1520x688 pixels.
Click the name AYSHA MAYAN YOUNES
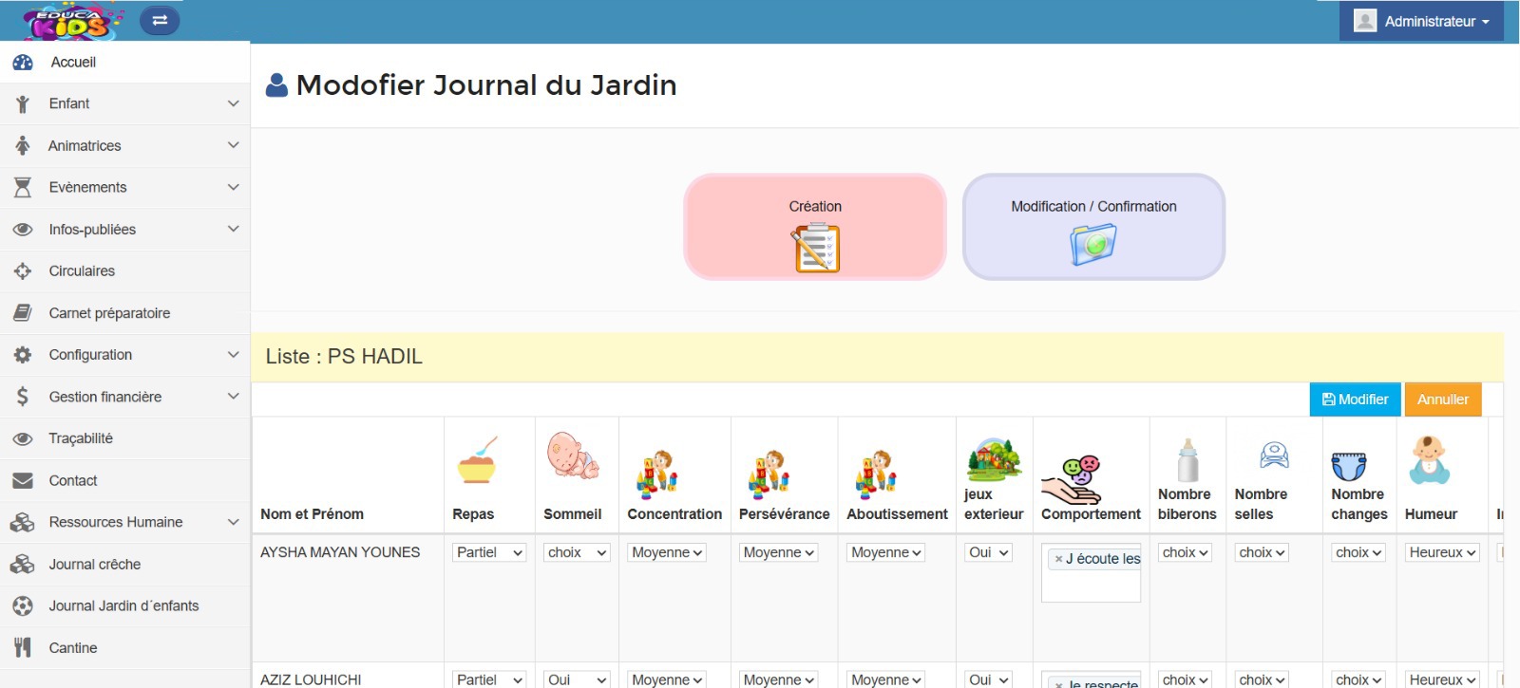340,552
